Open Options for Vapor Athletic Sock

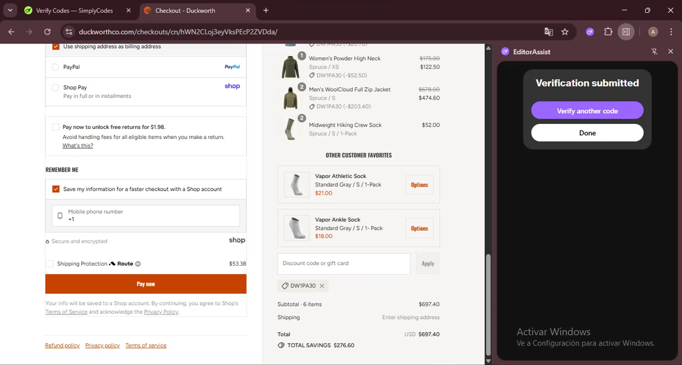tap(419, 185)
